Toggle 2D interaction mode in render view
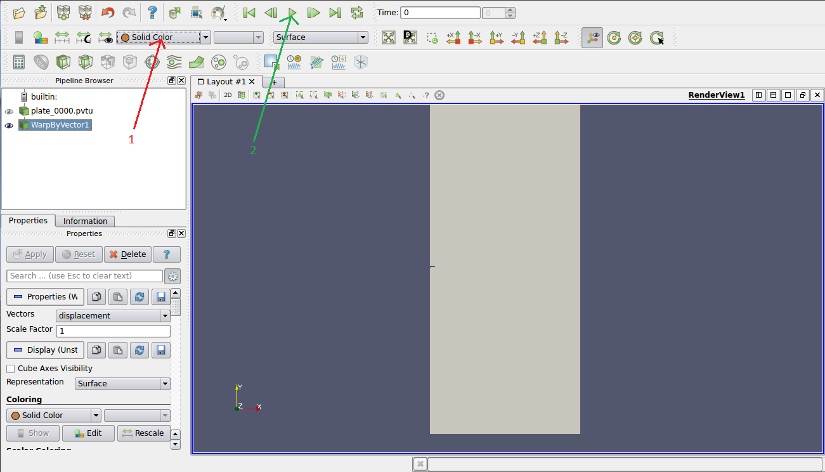 click(228, 95)
